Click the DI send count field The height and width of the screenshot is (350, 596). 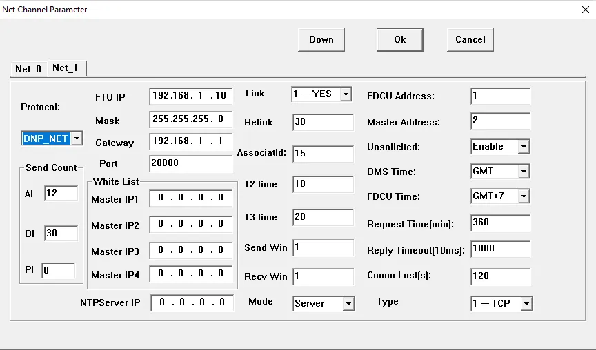pyautogui.click(x=61, y=233)
